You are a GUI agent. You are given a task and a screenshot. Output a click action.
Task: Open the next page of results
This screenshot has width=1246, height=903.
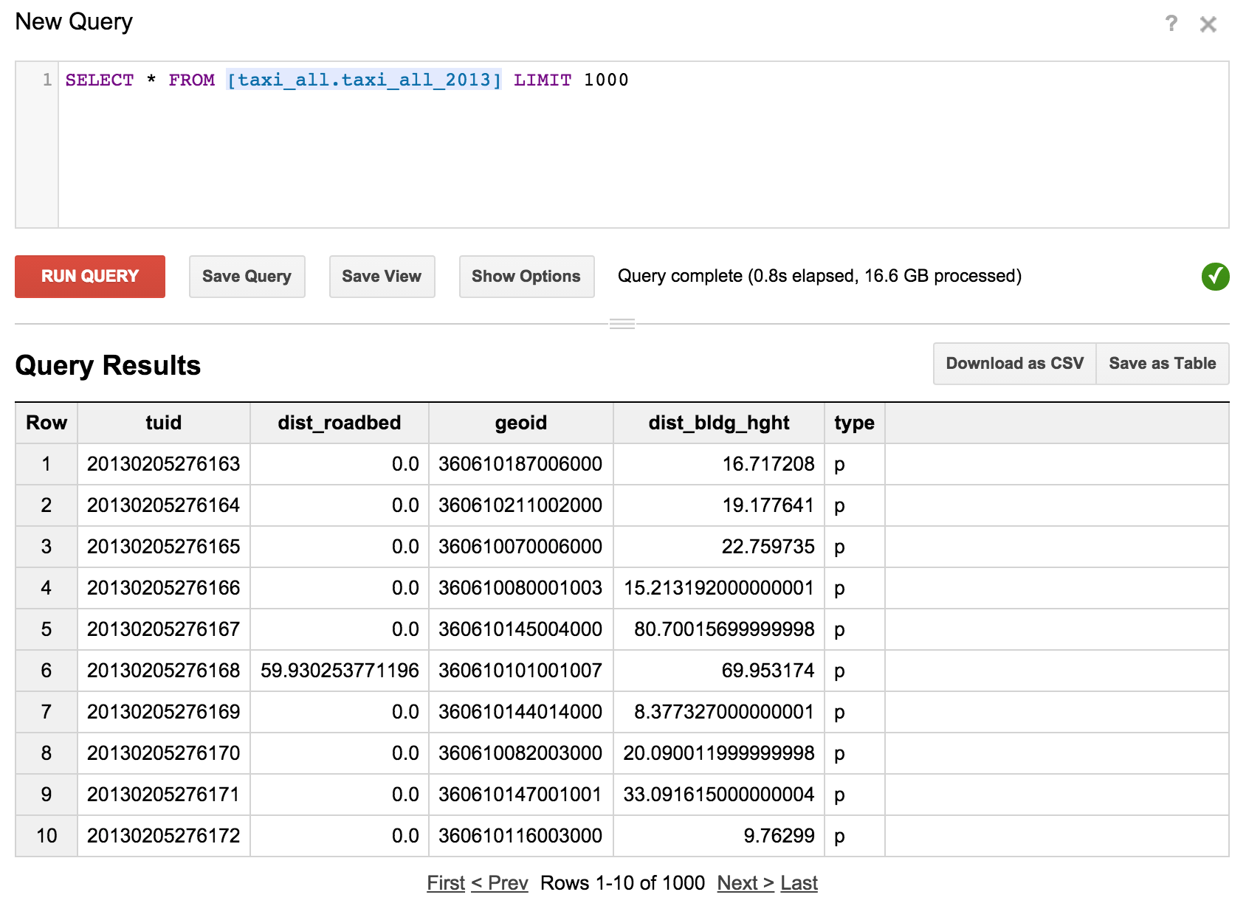coord(744,882)
